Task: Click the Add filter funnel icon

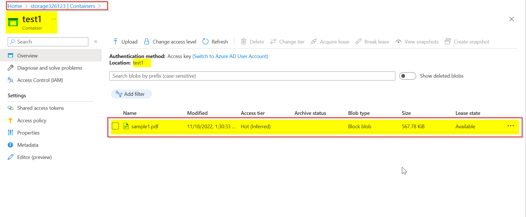Action: 119,94
